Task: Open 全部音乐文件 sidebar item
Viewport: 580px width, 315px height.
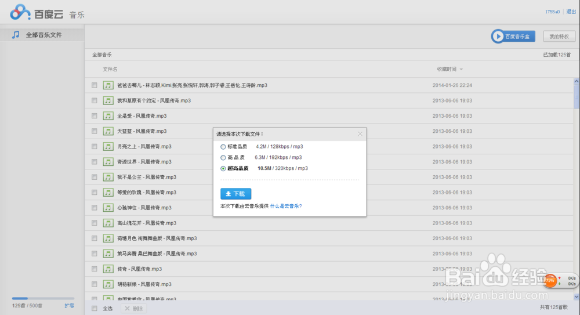Action: pyautogui.click(x=42, y=35)
